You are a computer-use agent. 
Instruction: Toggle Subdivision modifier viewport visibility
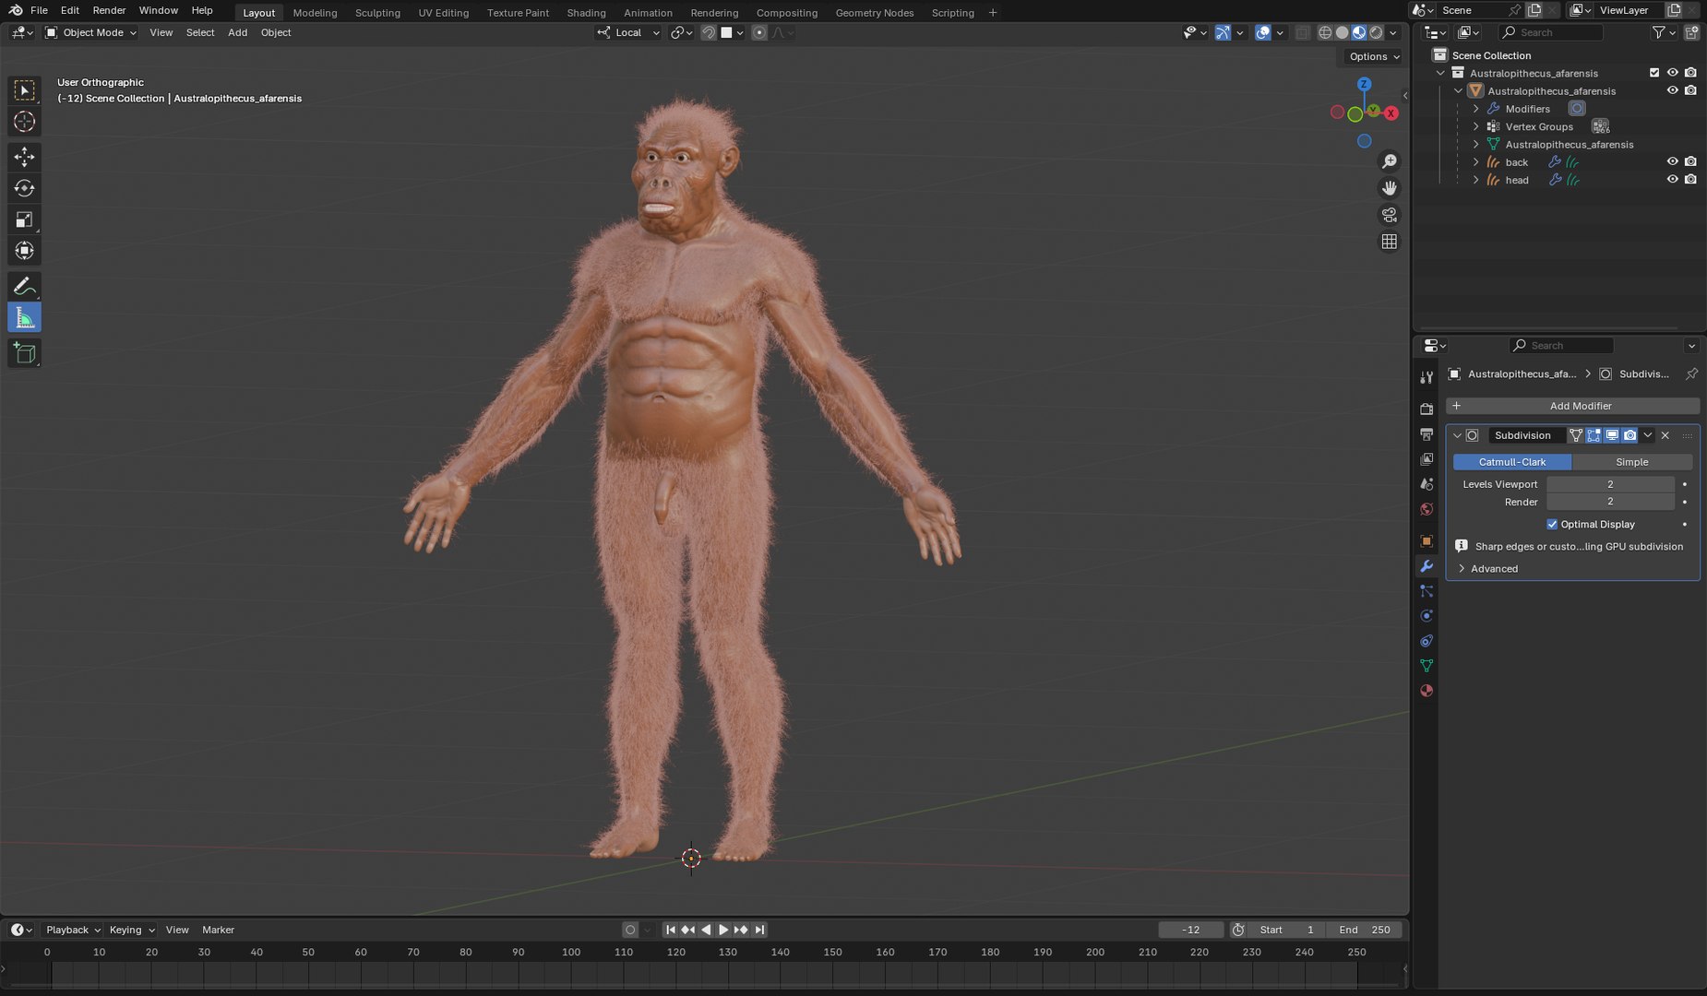1612,435
